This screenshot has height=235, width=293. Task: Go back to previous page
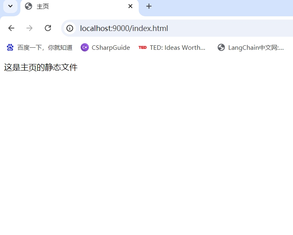click(x=11, y=28)
